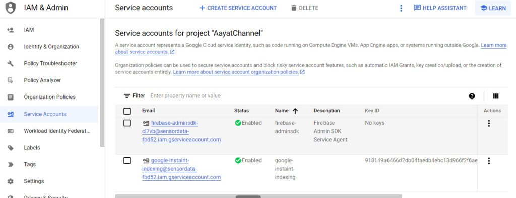Click the service account icon beside google-instaint-indexing email
This screenshot has height=198, width=516.
[146, 161]
